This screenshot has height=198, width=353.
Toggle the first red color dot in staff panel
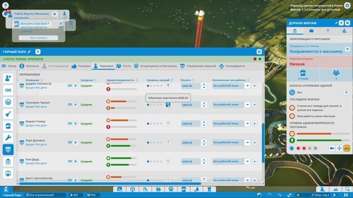pos(298,148)
